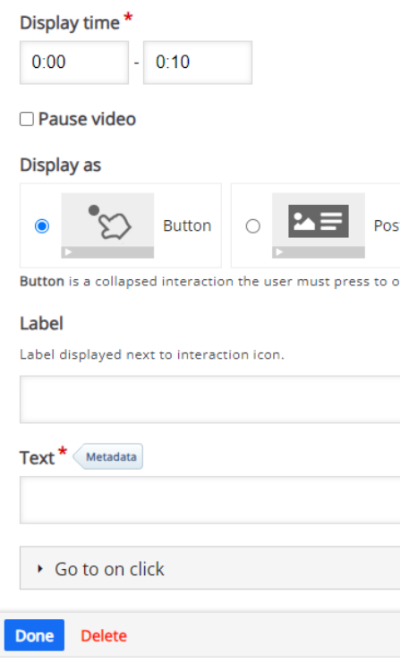
Task: Click the Pause video label text
Action: (87, 119)
